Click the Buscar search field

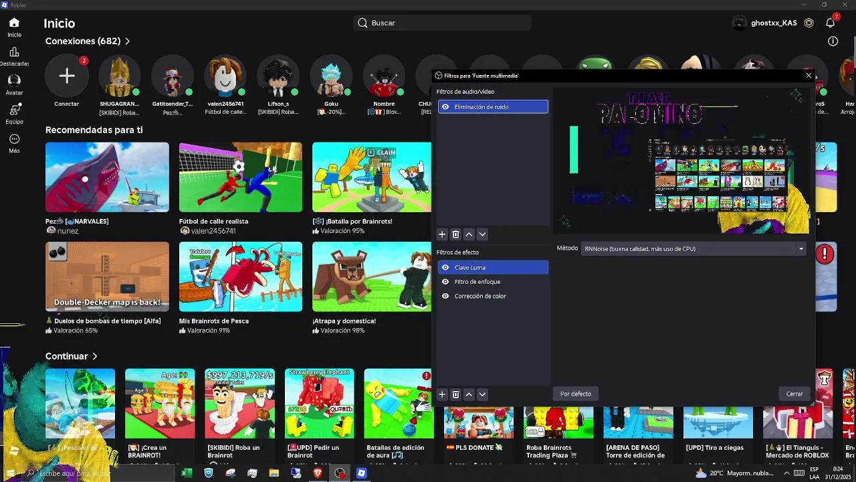click(442, 23)
